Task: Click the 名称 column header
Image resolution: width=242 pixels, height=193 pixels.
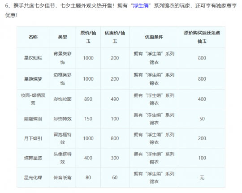Action: pyautogui.click(x=33, y=37)
